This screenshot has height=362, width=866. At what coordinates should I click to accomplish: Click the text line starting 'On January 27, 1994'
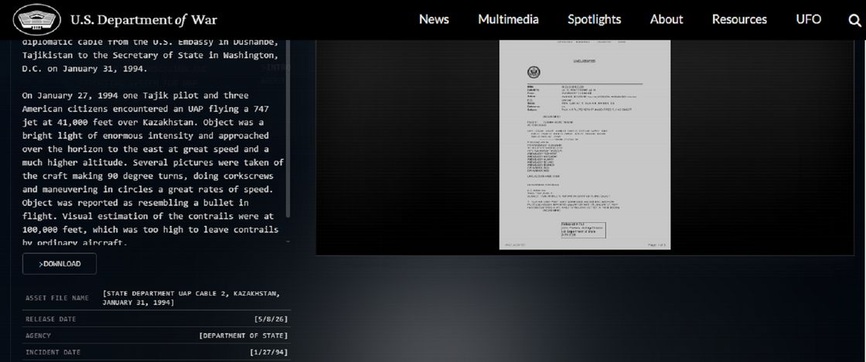point(135,95)
